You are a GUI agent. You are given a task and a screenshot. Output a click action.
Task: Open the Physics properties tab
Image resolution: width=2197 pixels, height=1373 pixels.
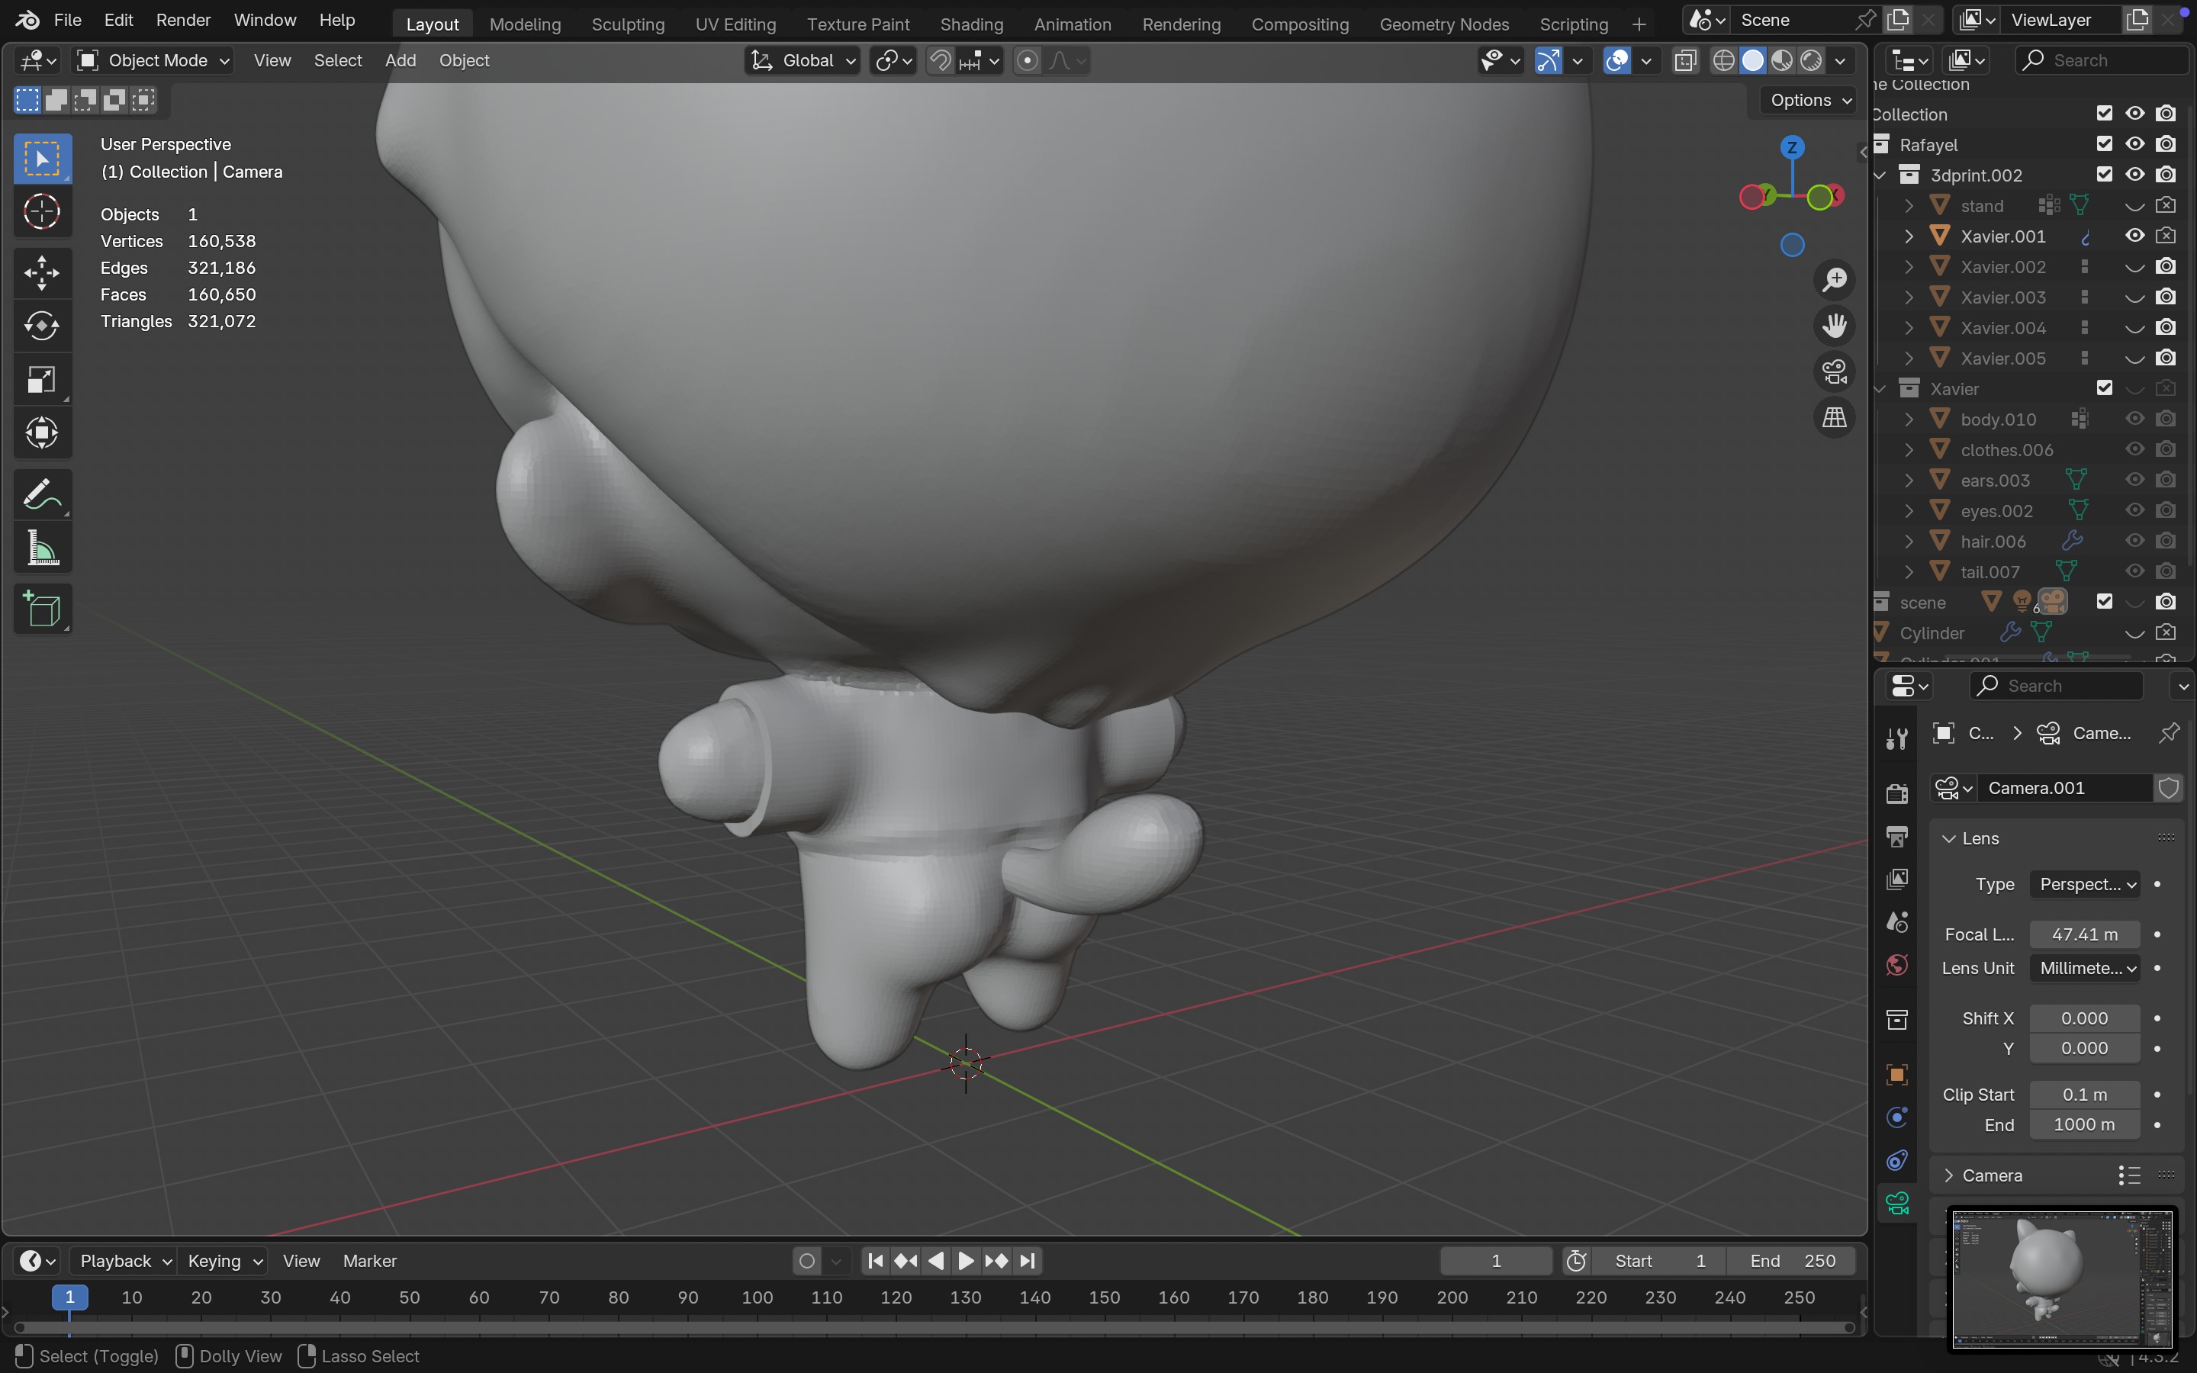pos(1896,1117)
